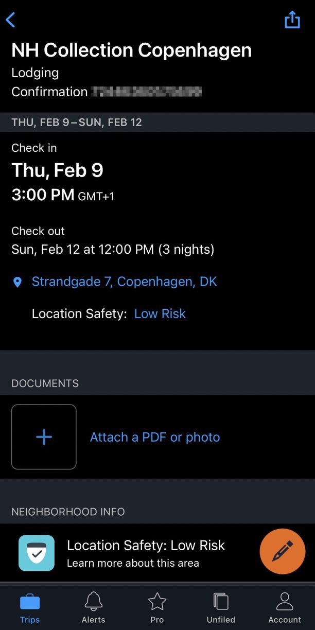Select Attach a PDF or photo
The height and width of the screenshot is (630, 315).
tap(155, 437)
